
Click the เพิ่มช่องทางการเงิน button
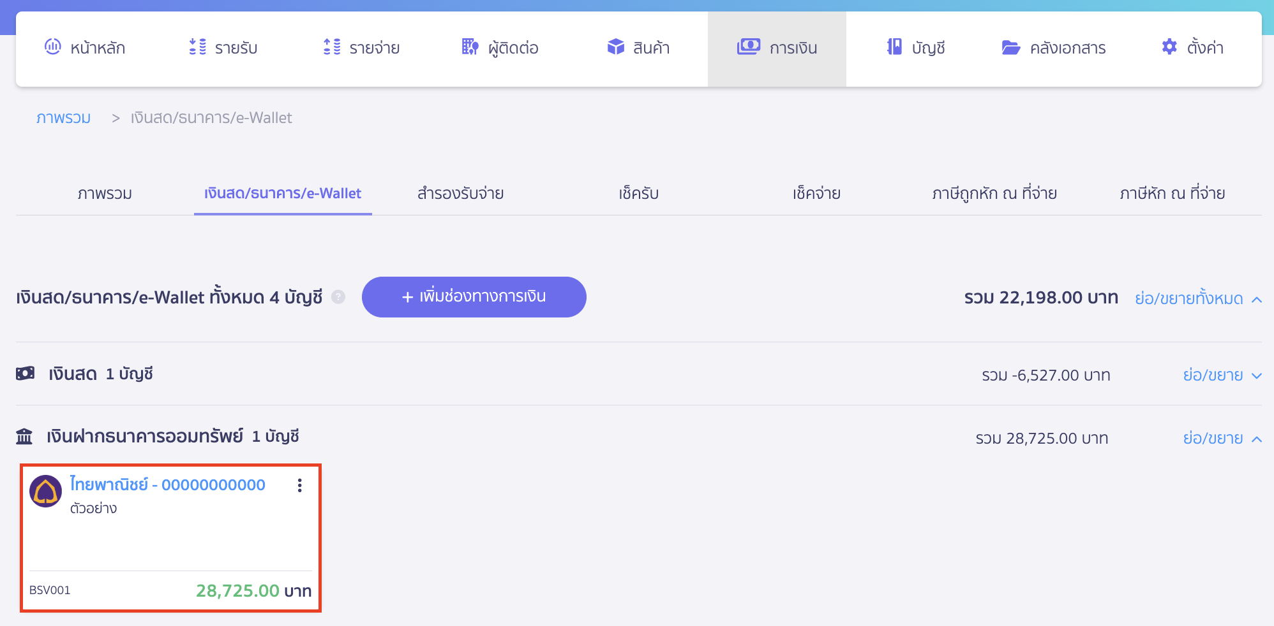pos(474,297)
